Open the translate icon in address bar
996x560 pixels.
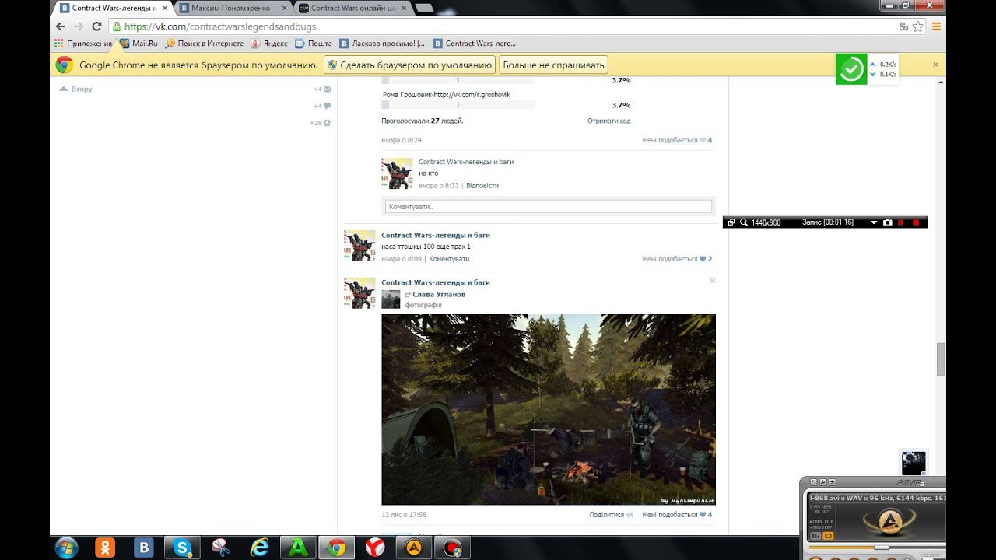(904, 26)
